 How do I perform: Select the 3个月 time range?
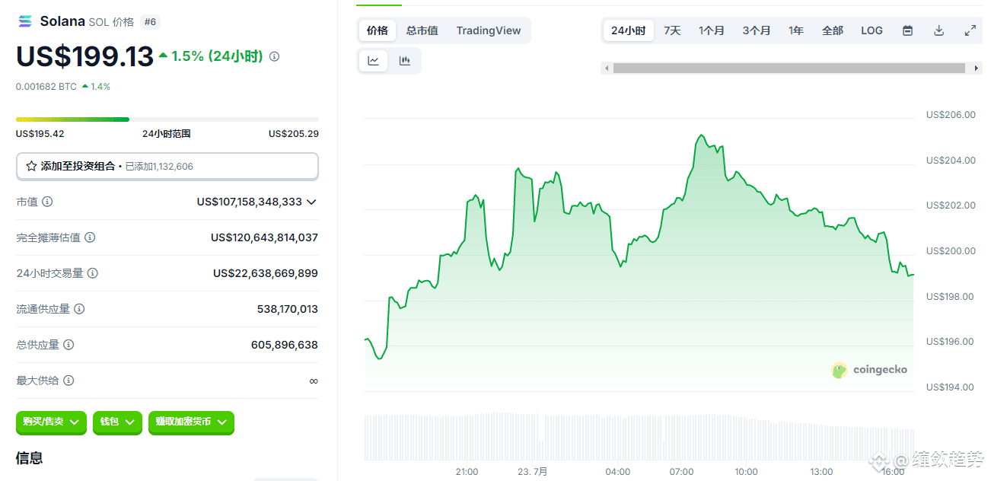tap(757, 30)
